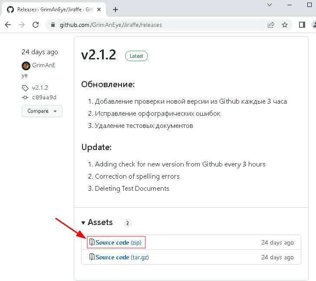The height and width of the screenshot is (281, 316).
Task: Click the GrimAnEye avatar image
Action: (26, 66)
